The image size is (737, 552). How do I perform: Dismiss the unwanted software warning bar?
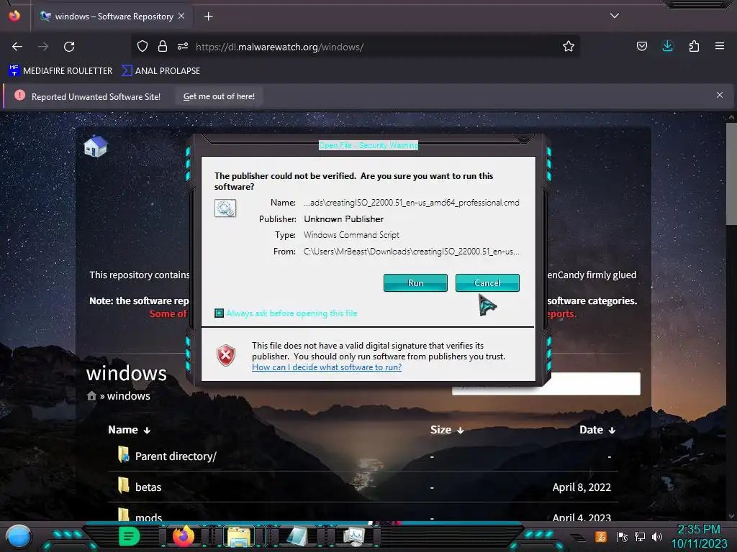(720, 96)
